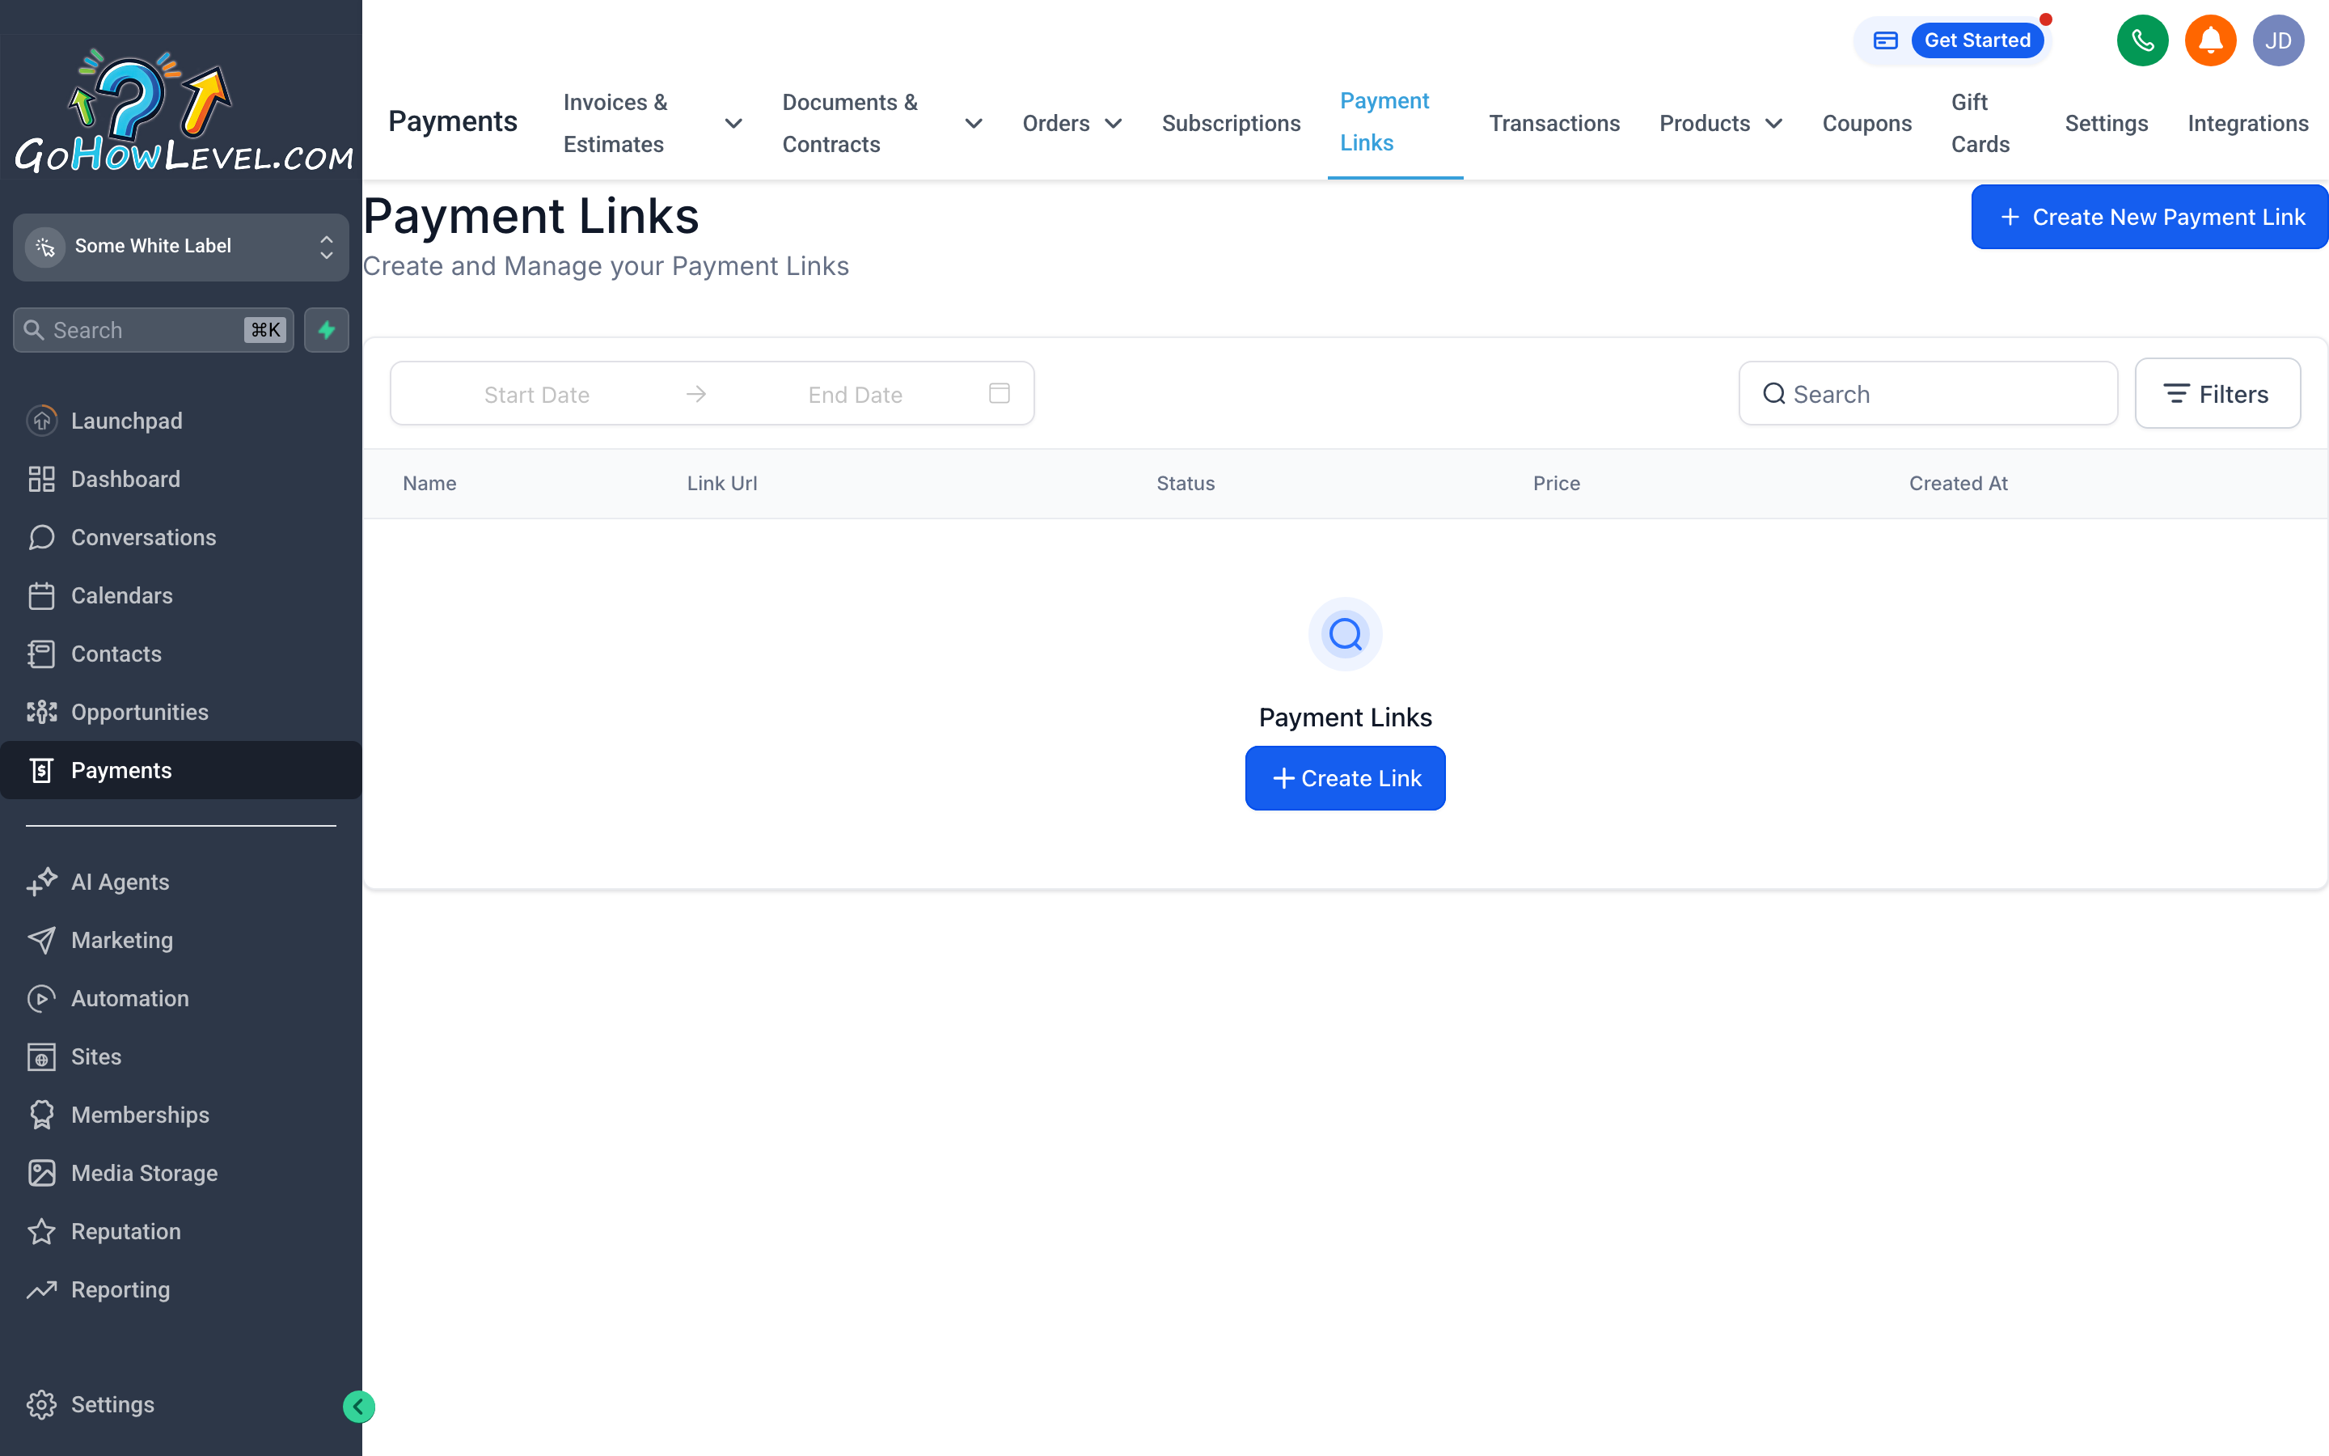Open the Automation play-circle icon

click(x=41, y=999)
